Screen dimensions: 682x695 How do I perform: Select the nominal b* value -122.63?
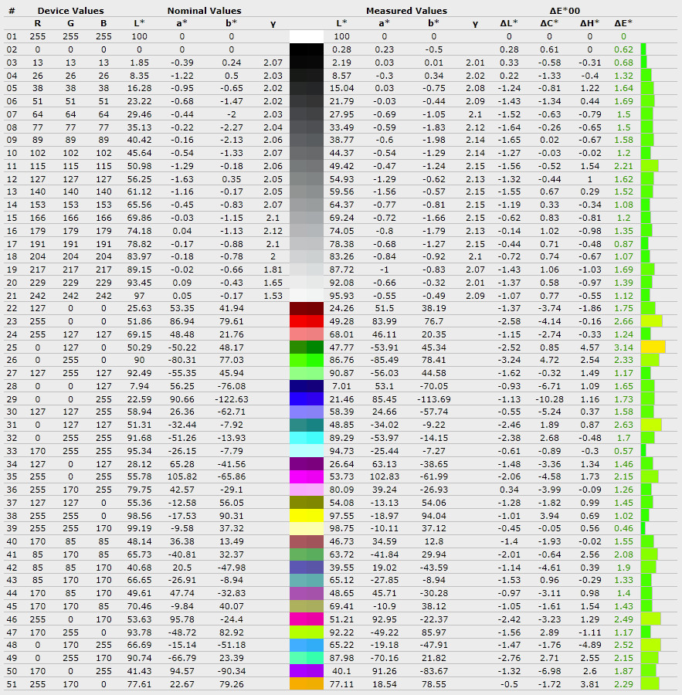(x=232, y=398)
